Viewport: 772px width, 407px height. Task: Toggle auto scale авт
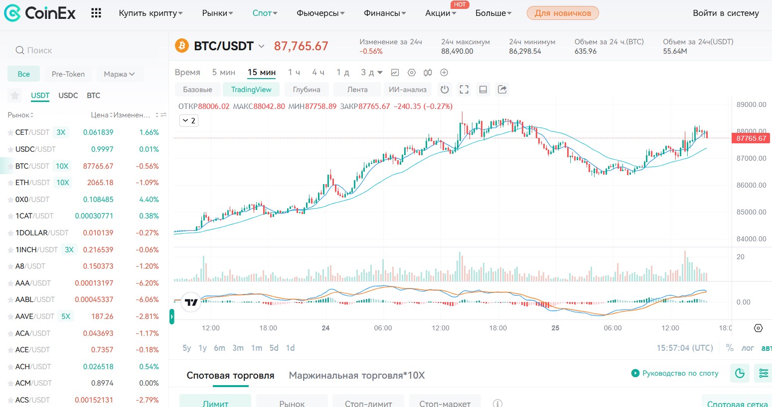click(767, 348)
